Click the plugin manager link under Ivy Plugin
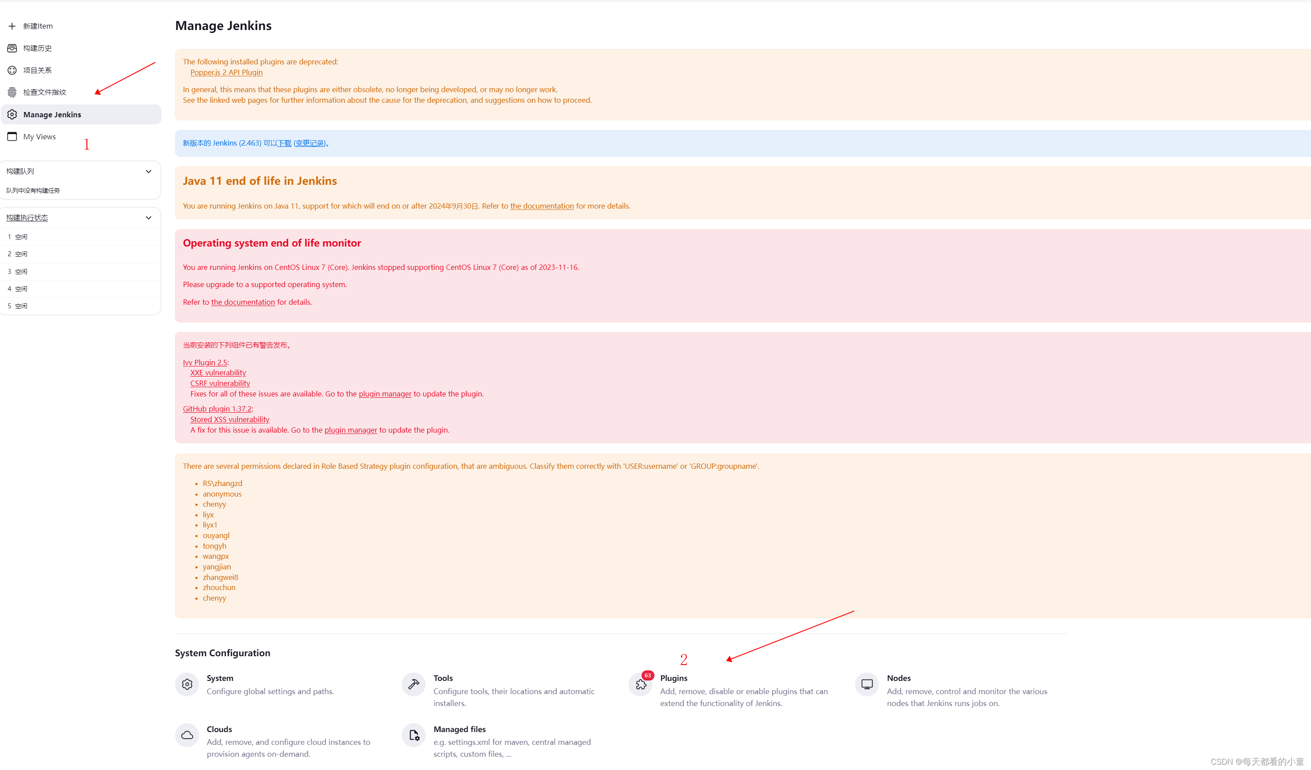 coord(385,394)
